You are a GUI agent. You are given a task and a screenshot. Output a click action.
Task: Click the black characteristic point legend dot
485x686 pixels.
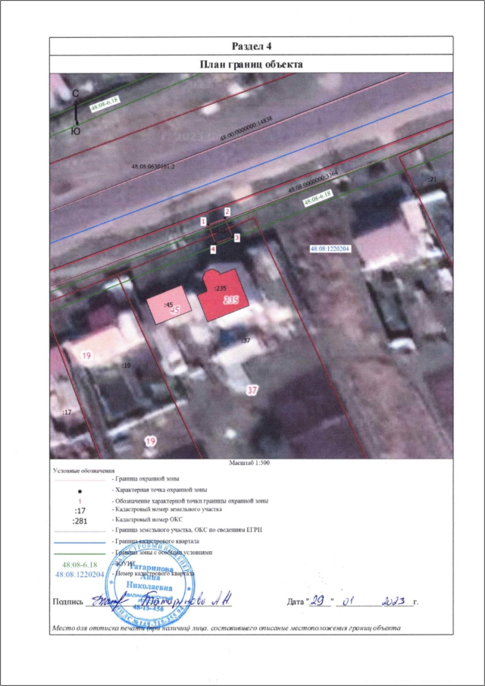pyautogui.click(x=80, y=490)
